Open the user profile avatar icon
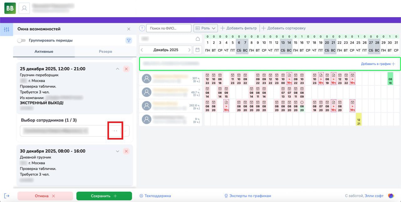This screenshot has height=202, width=401. [24, 8]
